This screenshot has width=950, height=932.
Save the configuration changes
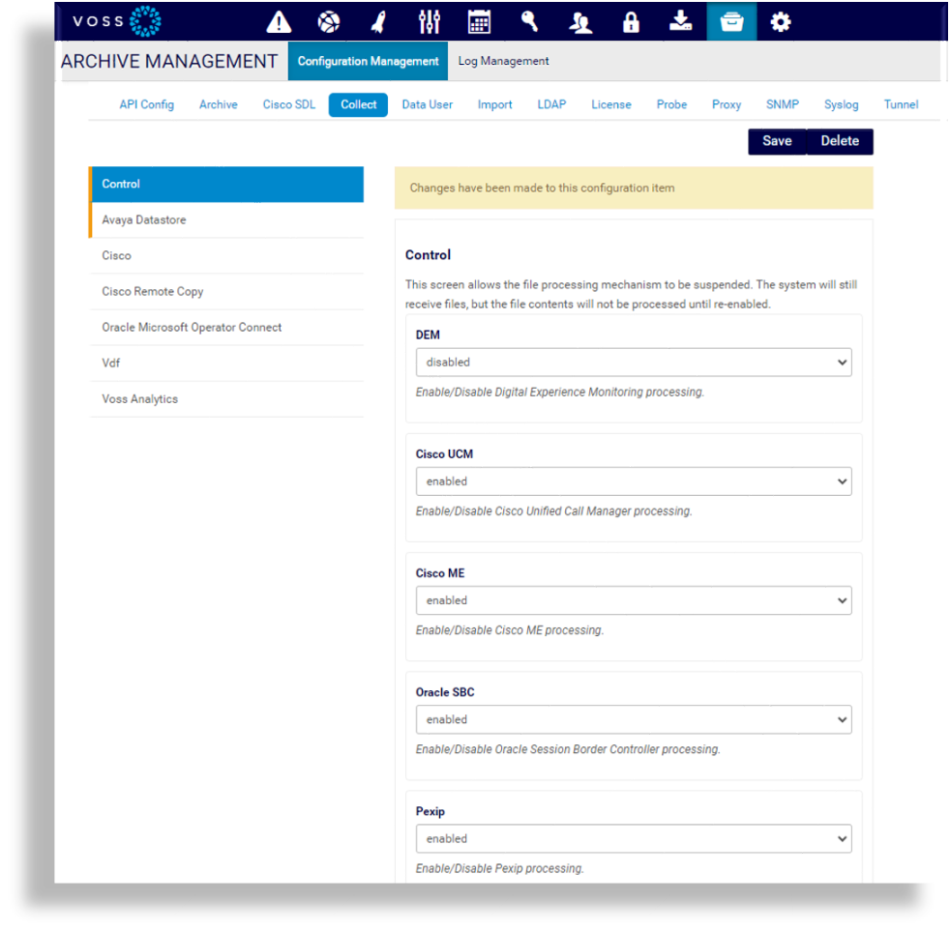[x=777, y=140]
